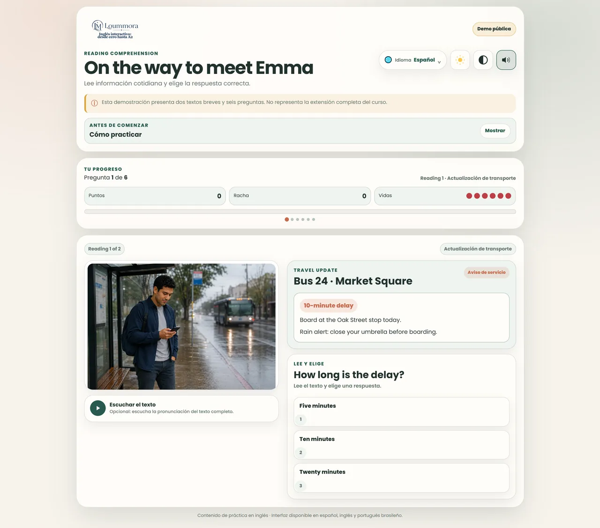The image size is (600, 528).
Task: Click the Bus 24 · Market Square heading
Action: (x=353, y=281)
